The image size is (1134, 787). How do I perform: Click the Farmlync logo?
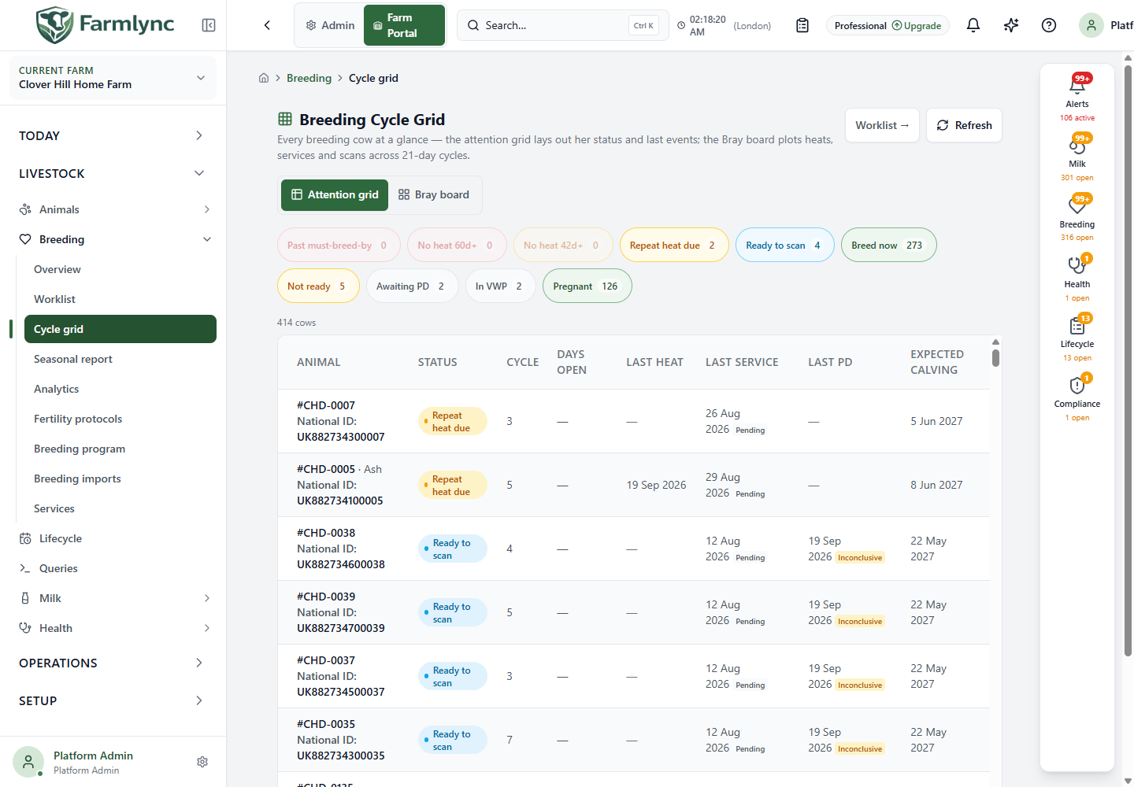(105, 24)
